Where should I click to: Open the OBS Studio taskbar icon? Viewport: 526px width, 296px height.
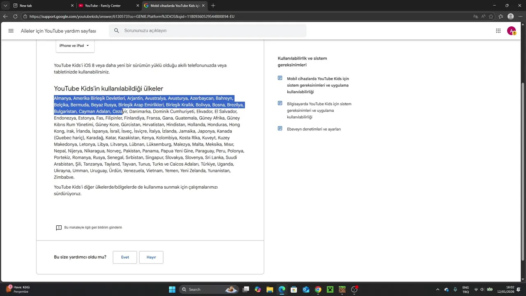click(354, 289)
